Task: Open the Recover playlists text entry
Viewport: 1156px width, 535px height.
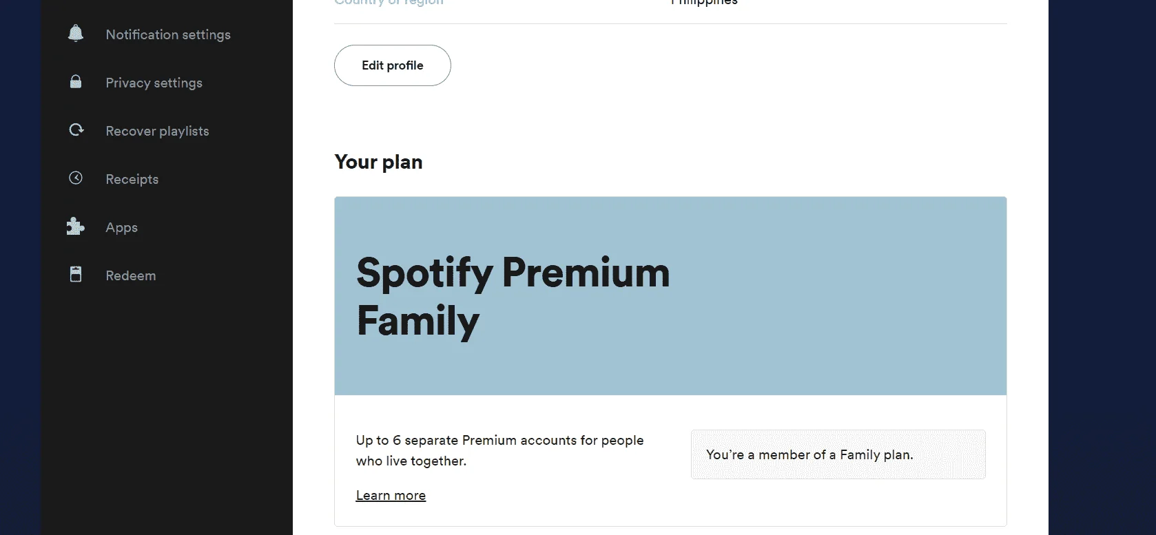Action: (157, 131)
